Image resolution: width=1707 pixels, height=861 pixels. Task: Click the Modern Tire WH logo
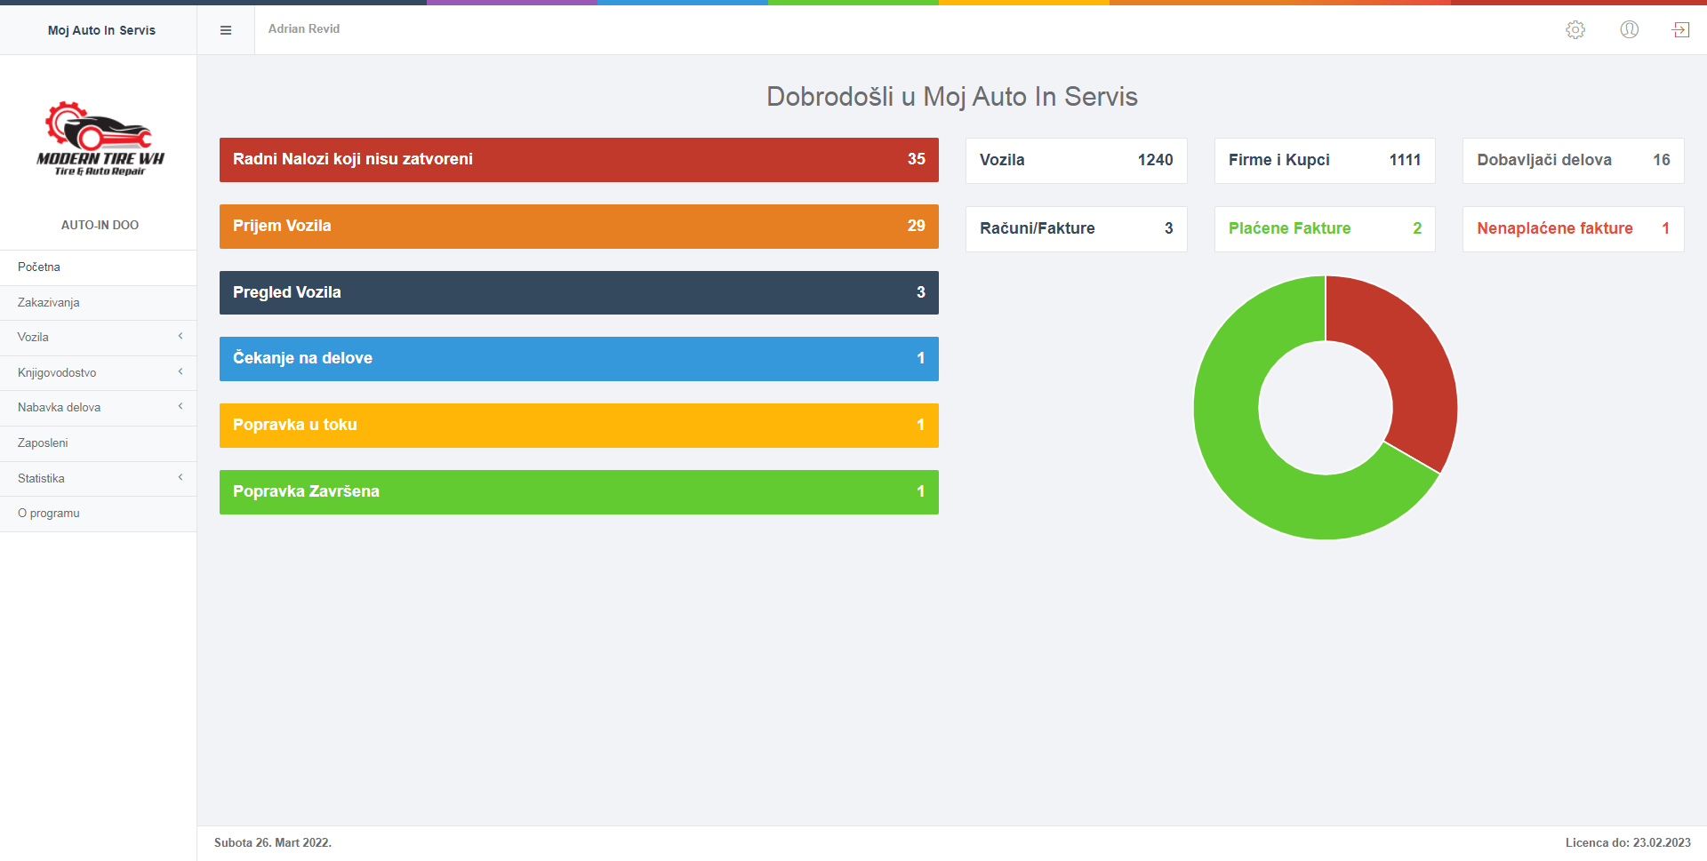100,139
